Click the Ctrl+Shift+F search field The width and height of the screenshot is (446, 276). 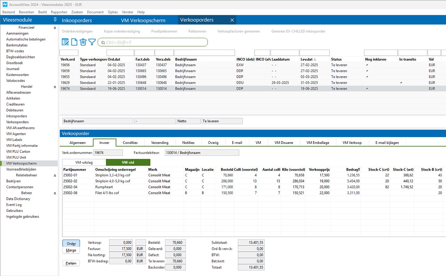pyautogui.click(x=155, y=42)
